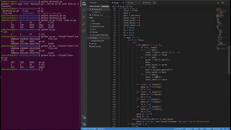The height and width of the screenshot is (130, 231).
Task: Change UTF-8 encoding in status bar
Action: (x=196, y=129)
